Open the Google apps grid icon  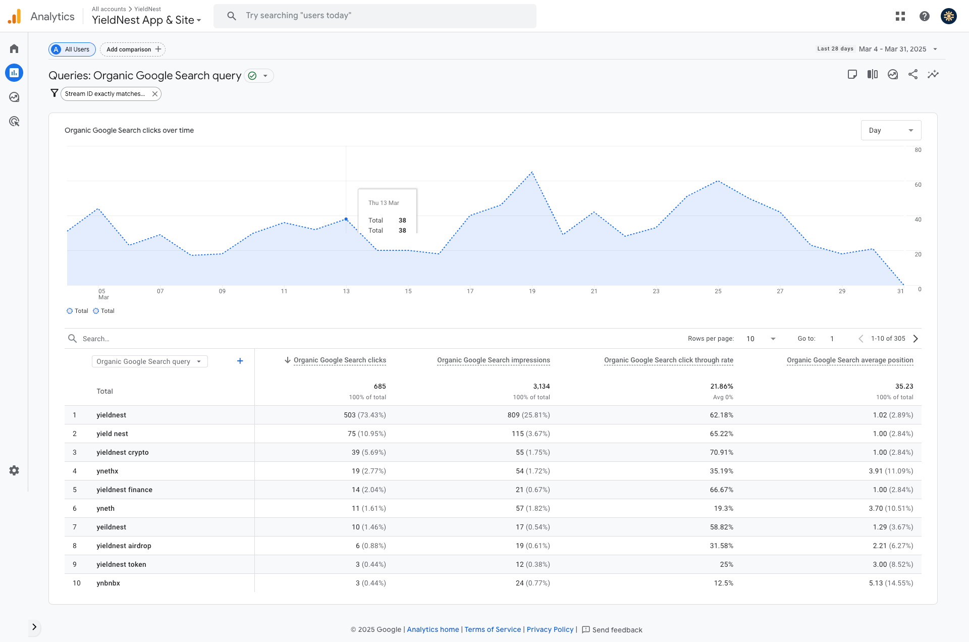[x=900, y=16]
